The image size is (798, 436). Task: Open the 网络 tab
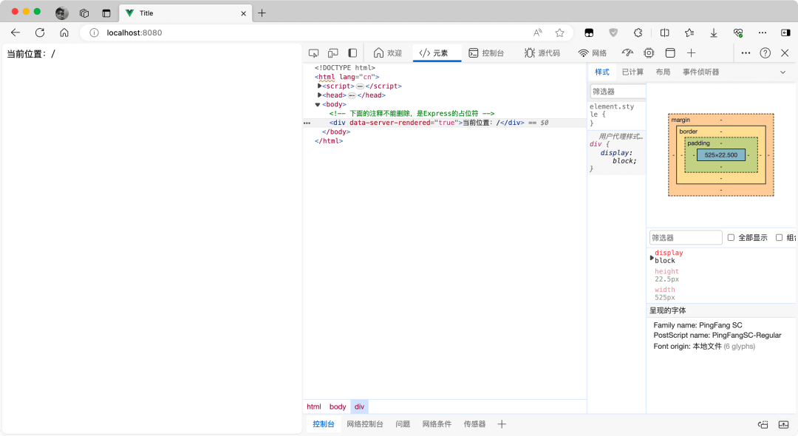tap(593, 53)
